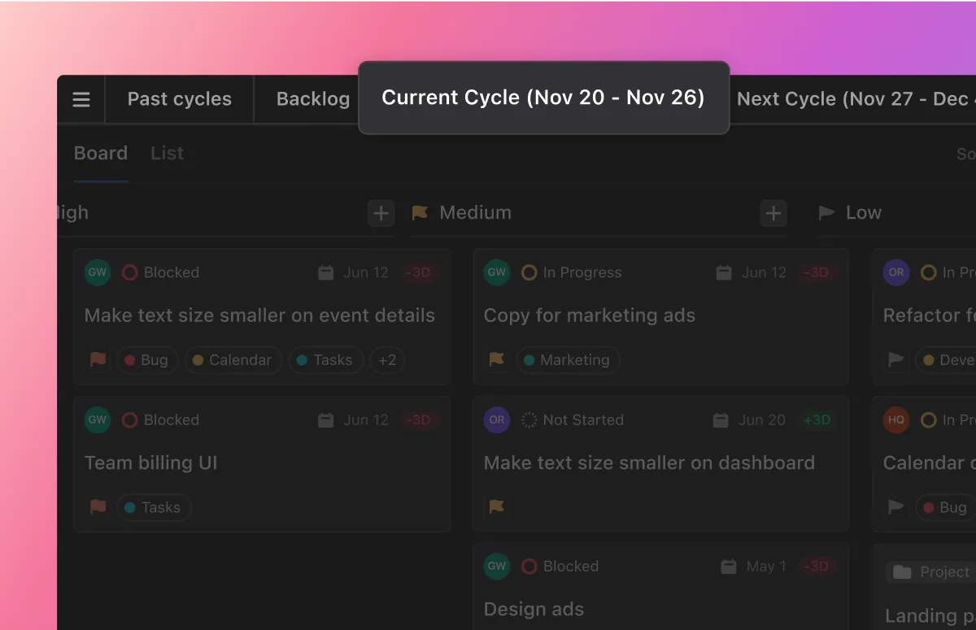Select Current Cycle (Nov 20 - Nov 26) tab
976x630 pixels.
pyautogui.click(x=543, y=98)
